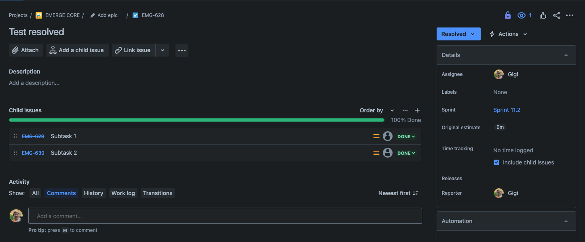This screenshot has height=242, width=585.
Task: Click the plus icon to add a child issue
Action: click(417, 110)
